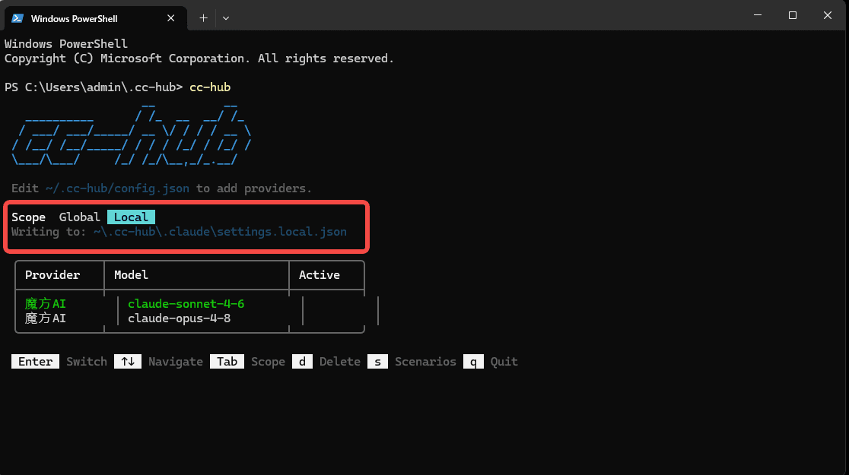Image resolution: width=849 pixels, height=475 pixels.
Task: Click the q key hint for Quit
Action: (473, 362)
